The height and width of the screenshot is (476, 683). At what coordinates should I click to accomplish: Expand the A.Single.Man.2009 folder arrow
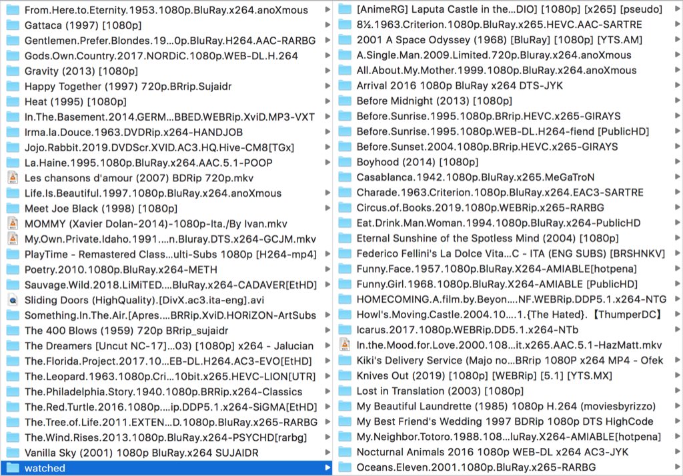coord(678,55)
